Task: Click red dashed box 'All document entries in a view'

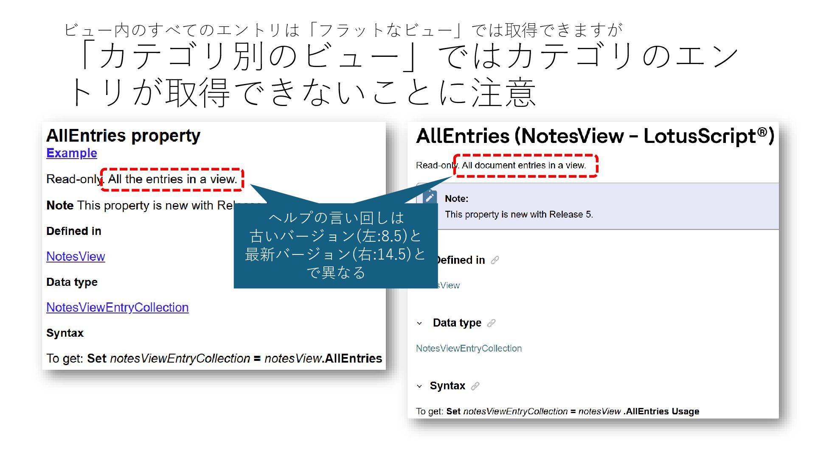Action: pos(526,165)
